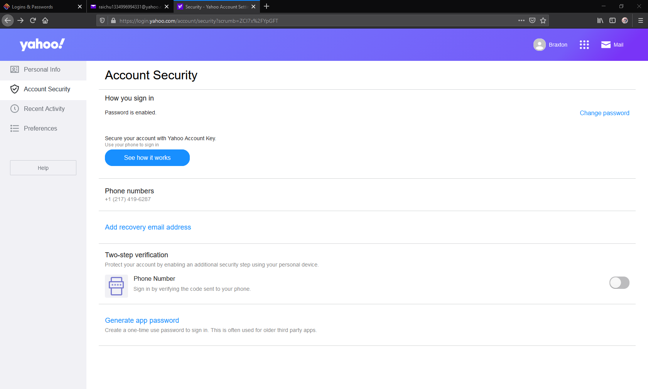Click the Two-step verification heading
Screen dimensions: 648x389
[x=137, y=255]
